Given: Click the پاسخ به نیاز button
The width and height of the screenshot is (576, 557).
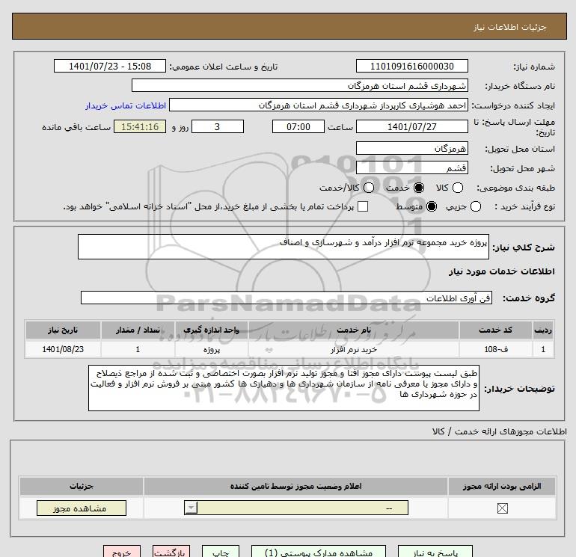Looking at the screenshot, I should (x=435, y=553).
